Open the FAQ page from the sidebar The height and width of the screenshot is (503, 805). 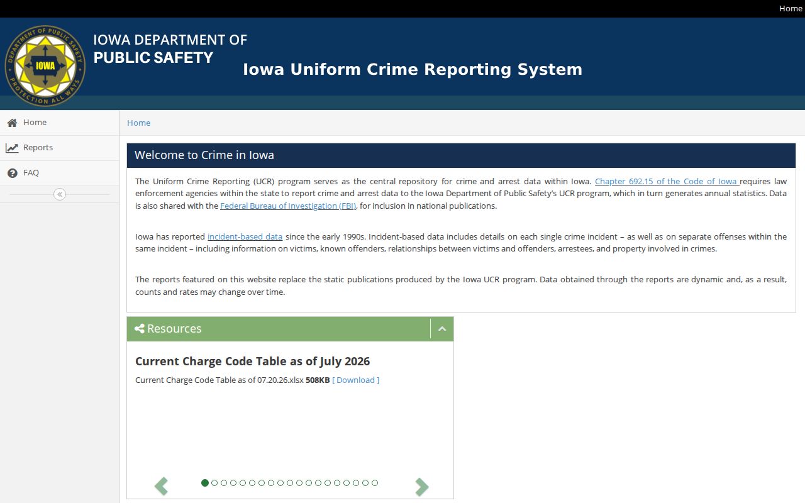tap(59, 173)
